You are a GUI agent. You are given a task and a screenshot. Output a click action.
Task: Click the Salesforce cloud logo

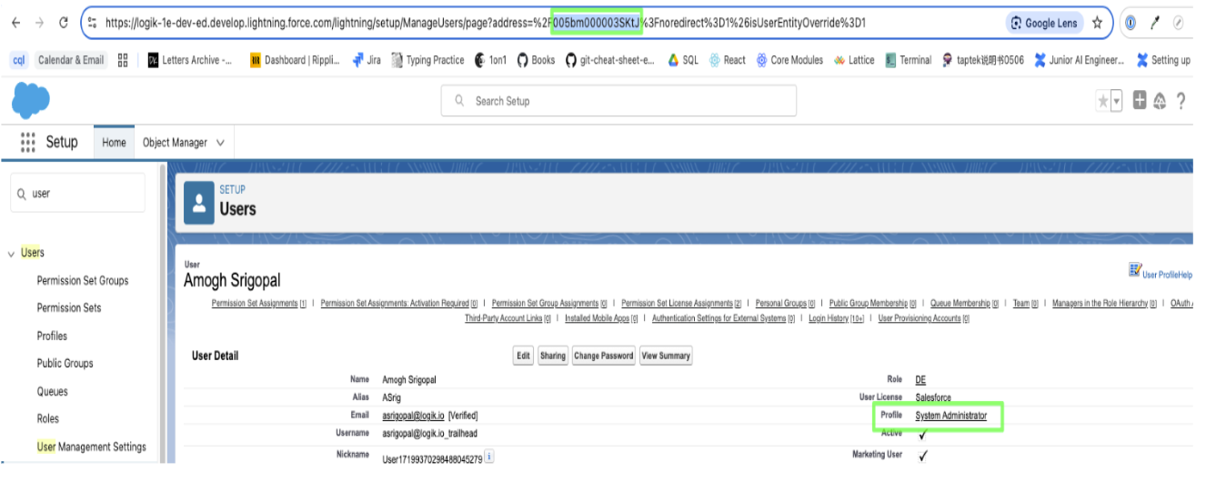(x=31, y=100)
